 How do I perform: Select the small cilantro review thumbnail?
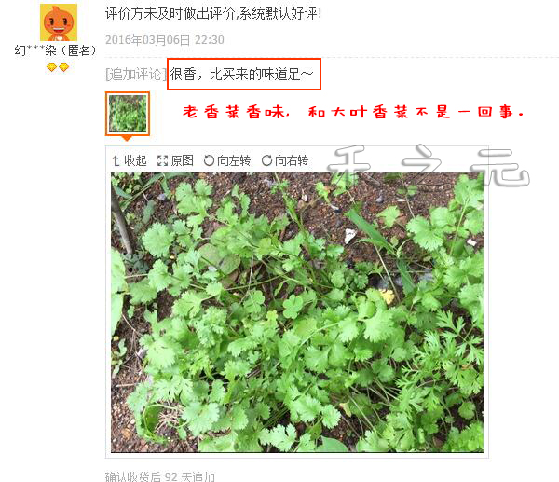[128, 114]
